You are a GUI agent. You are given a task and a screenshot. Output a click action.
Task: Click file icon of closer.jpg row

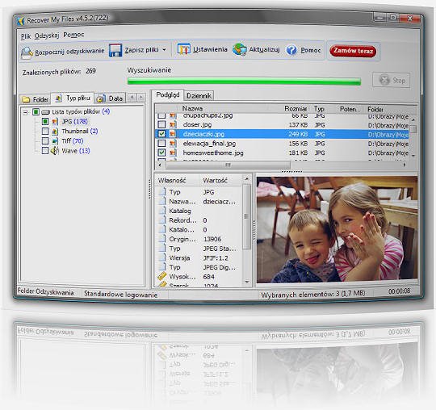pyautogui.click(x=173, y=124)
